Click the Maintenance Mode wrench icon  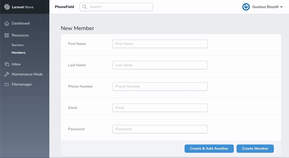click(x=7, y=74)
